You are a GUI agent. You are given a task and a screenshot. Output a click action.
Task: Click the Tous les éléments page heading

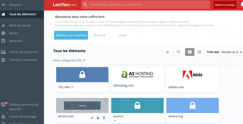pos(69,51)
